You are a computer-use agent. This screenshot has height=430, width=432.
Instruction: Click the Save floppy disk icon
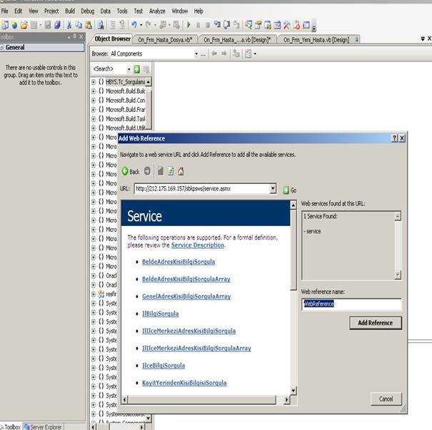click(48, 25)
